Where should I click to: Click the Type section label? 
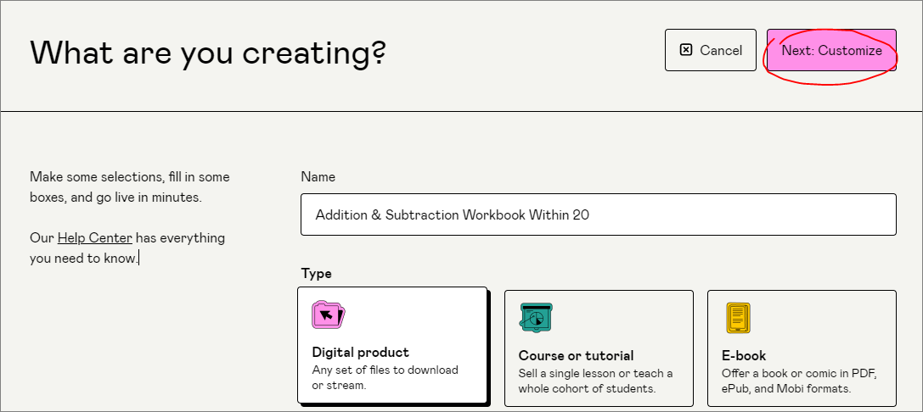pos(316,273)
